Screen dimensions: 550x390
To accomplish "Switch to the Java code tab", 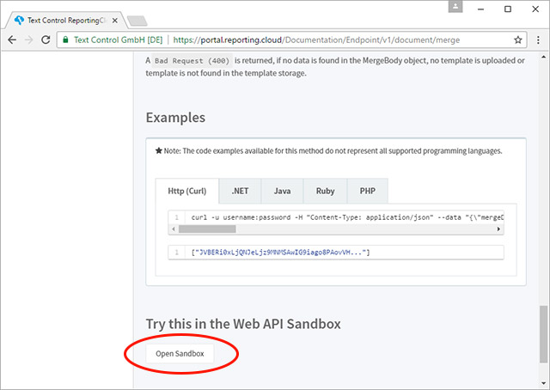I will (x=282, y=192).
